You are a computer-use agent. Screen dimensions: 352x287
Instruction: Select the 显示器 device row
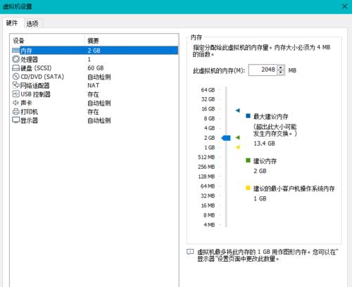(95, 120)
